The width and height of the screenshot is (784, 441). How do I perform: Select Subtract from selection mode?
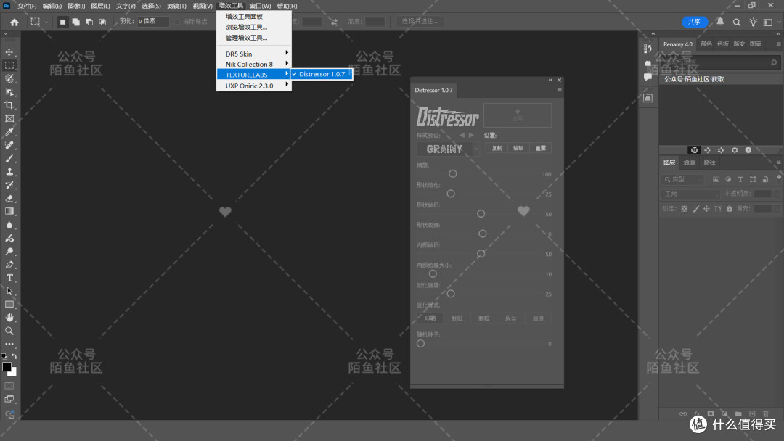pyautogui.click(x=89, y=22)
